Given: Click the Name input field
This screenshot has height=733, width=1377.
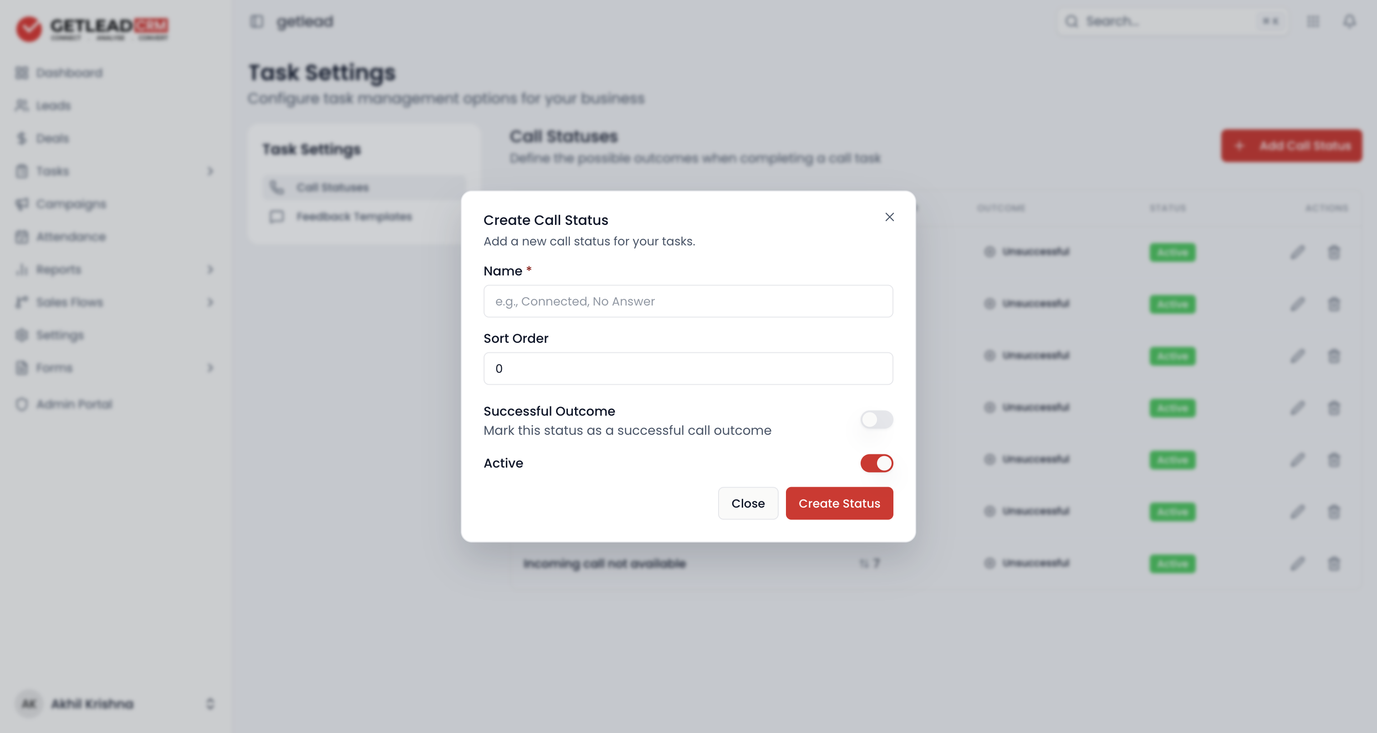Looking at the screenshot, I should (x=688, y=301).
